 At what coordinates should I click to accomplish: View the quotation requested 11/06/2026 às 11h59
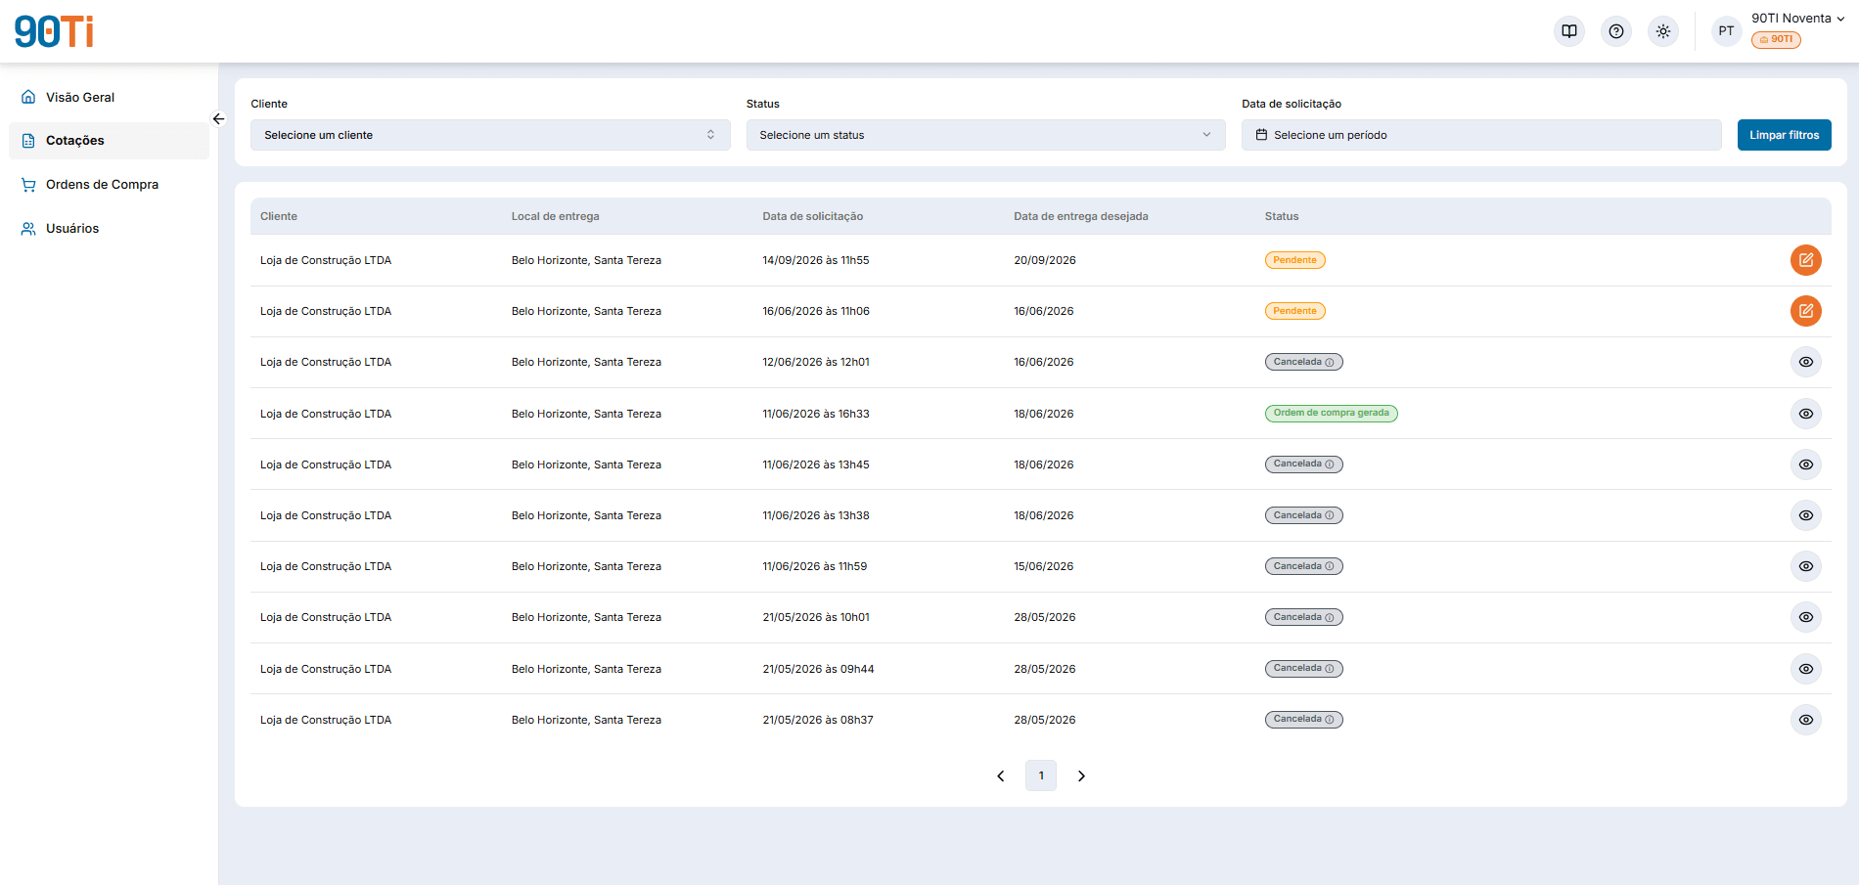click(x=1806, y=566)
